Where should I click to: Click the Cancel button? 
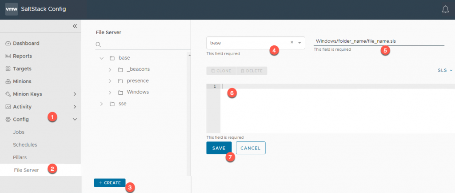pos(251,148)
